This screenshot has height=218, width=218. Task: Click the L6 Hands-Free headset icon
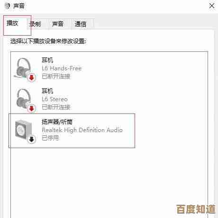point(24,69)
